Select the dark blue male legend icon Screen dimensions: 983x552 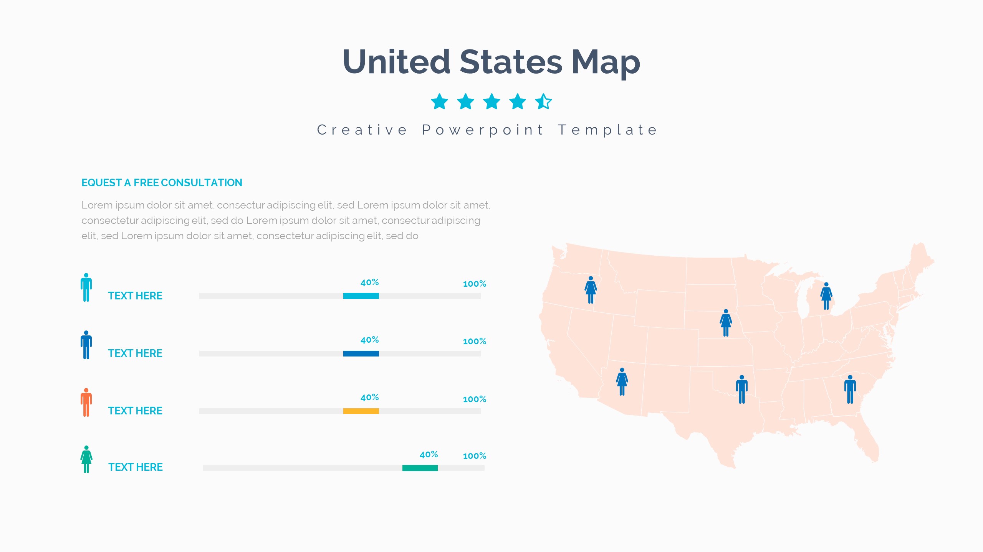[x=86, y=345]
